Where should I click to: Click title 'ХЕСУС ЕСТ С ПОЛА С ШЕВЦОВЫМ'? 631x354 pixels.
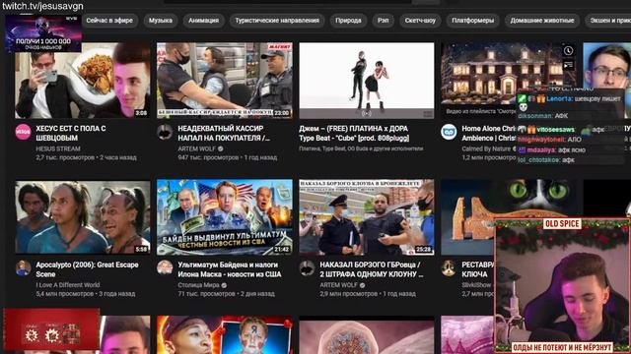pyautogui.click(x=71, y=134)
